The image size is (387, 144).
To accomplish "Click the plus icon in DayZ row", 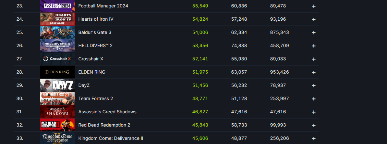I will 314,86.
